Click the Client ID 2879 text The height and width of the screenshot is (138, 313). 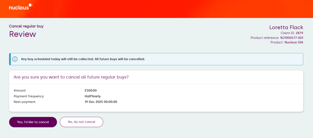pos(292,33)
